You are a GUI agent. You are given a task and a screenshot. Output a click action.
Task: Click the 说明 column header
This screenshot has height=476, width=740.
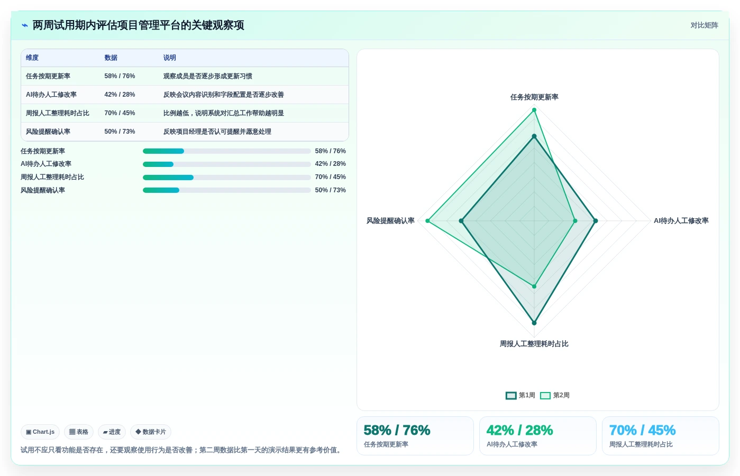(170, 58)
